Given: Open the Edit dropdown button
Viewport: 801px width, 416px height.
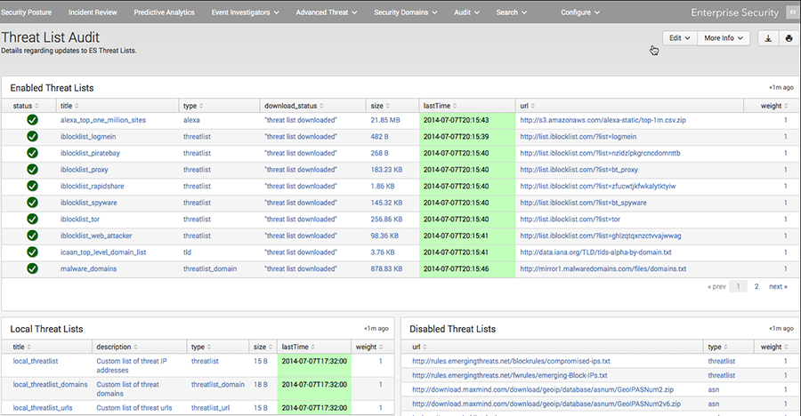Looking at the screenshot, I should [679, 38].
